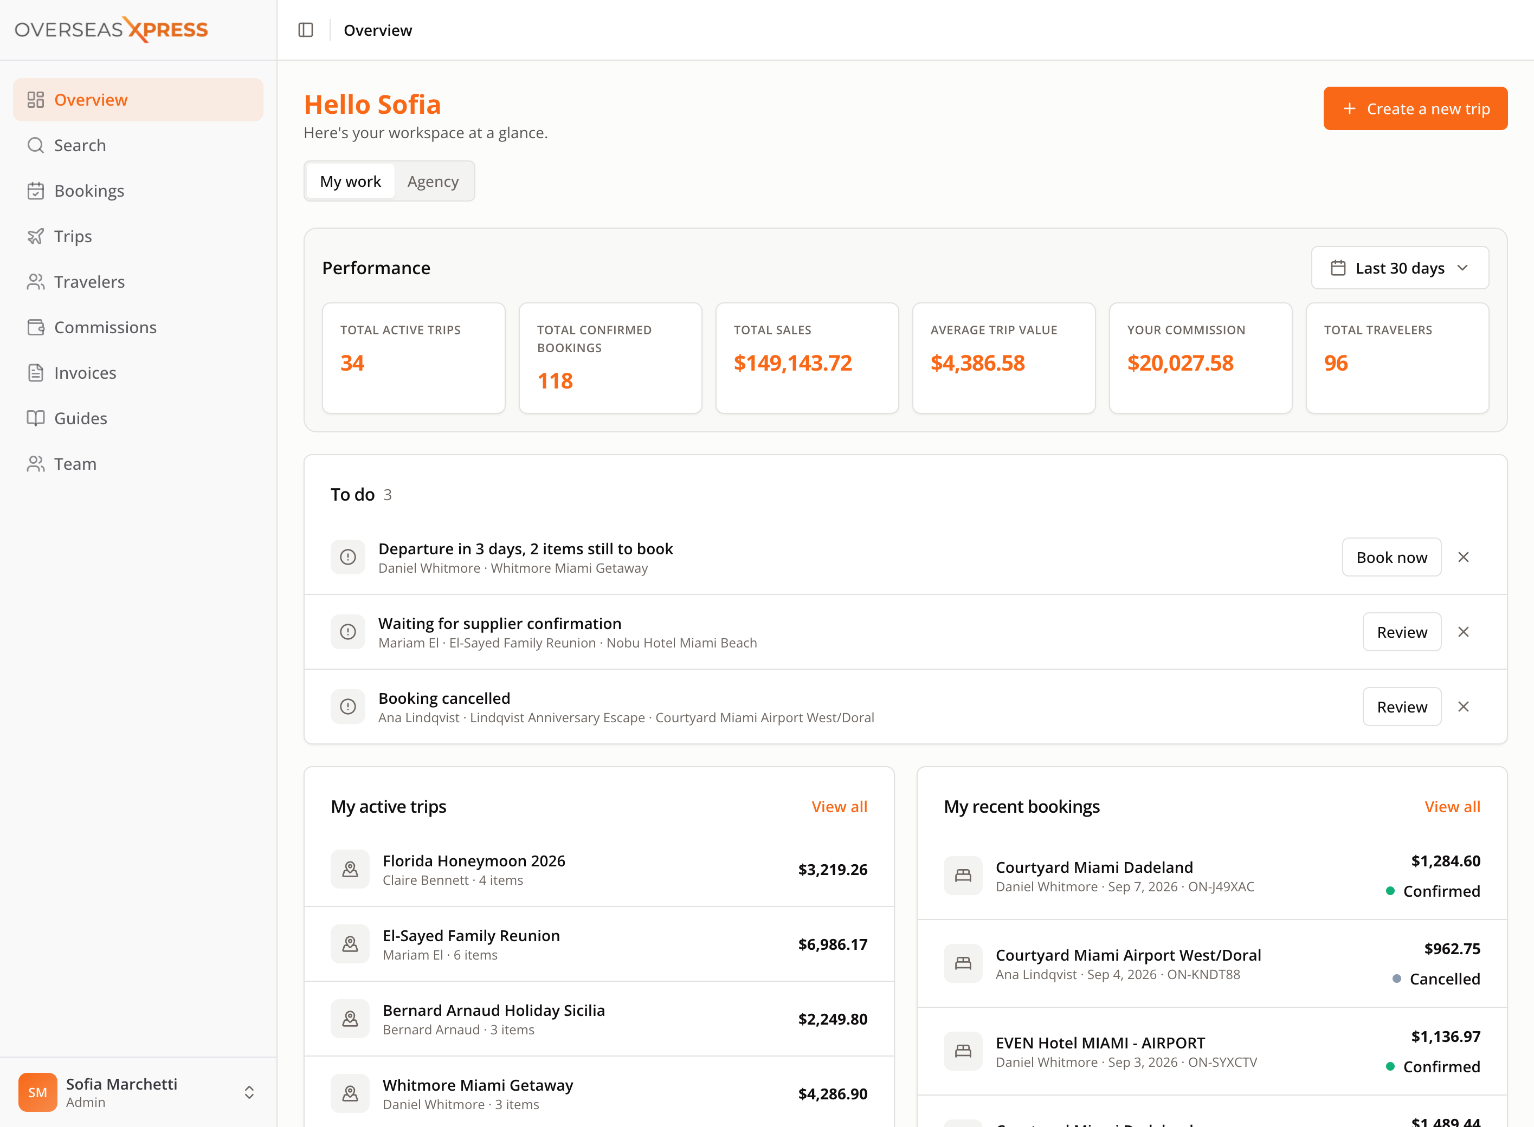The image size is (1534, 1127).
Task: Click the Trips airplane icon
Action: coord(35,236)
